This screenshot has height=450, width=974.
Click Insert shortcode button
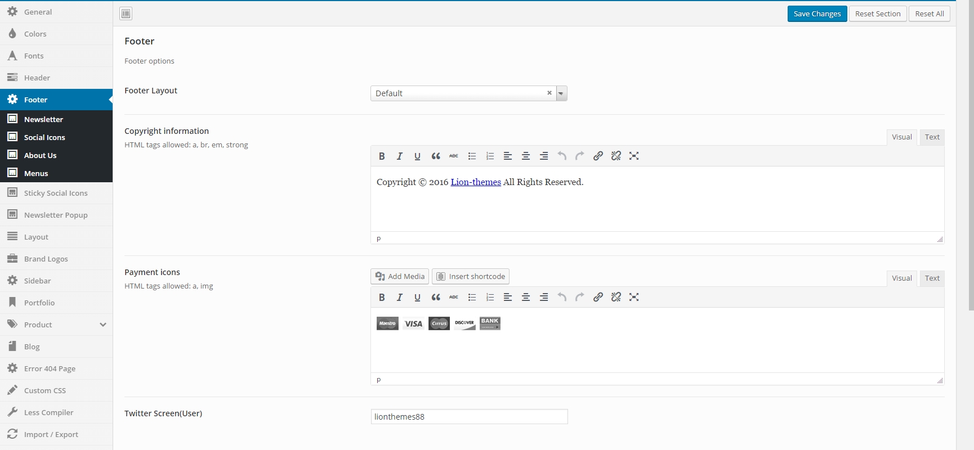click(471, 276)
